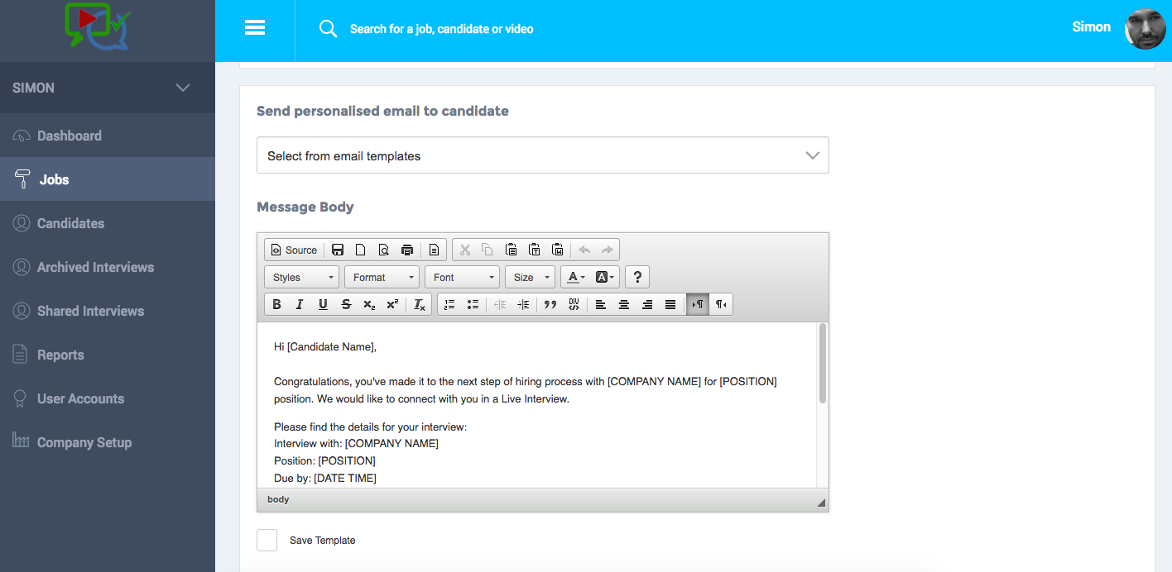This screenshot has width=1172, height=572.
Task: Open the Source view in the editor
Action: (x=294, y=250)
